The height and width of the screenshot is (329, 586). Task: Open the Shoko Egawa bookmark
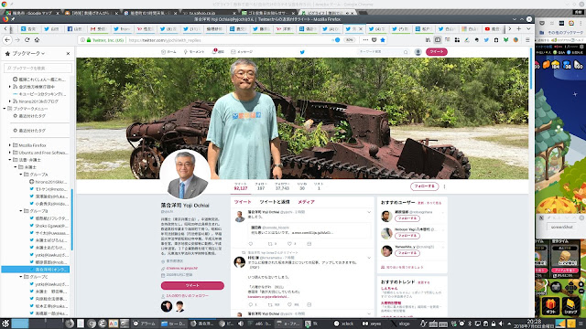coord(49,226)
